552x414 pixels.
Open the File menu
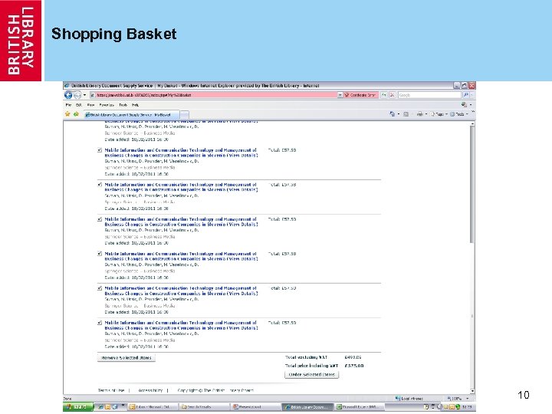[x=68, y=105]
